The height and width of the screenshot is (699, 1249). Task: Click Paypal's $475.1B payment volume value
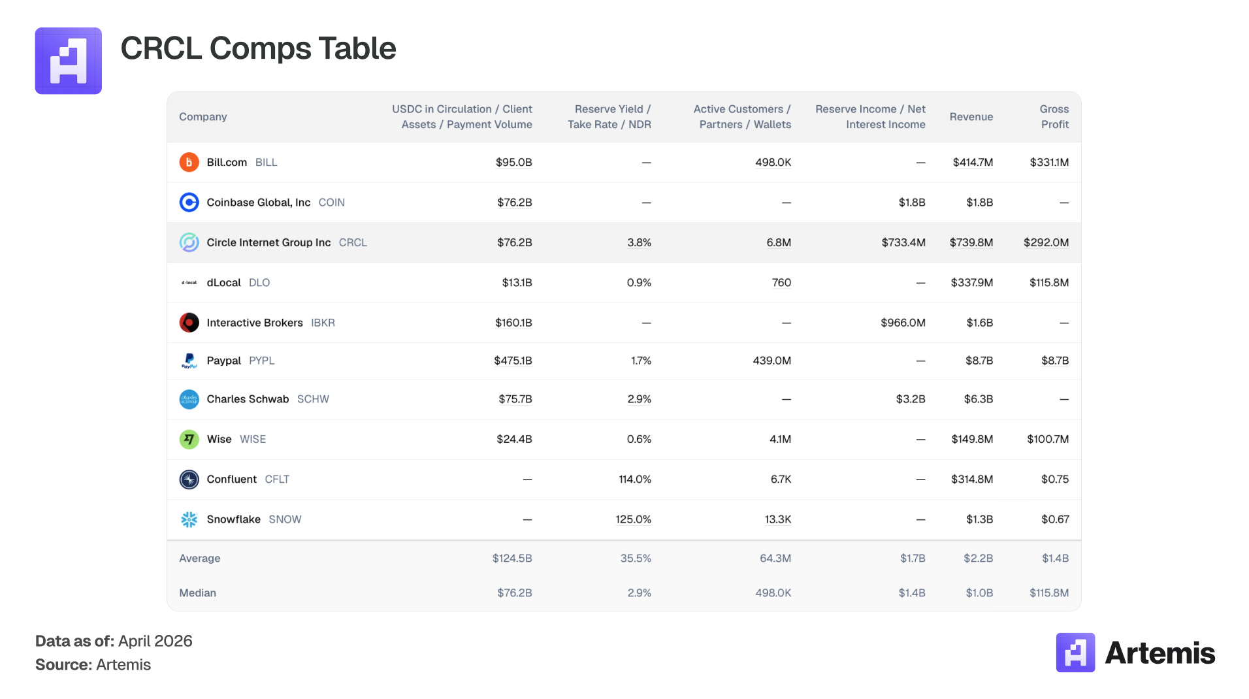(x=513, y=361)
